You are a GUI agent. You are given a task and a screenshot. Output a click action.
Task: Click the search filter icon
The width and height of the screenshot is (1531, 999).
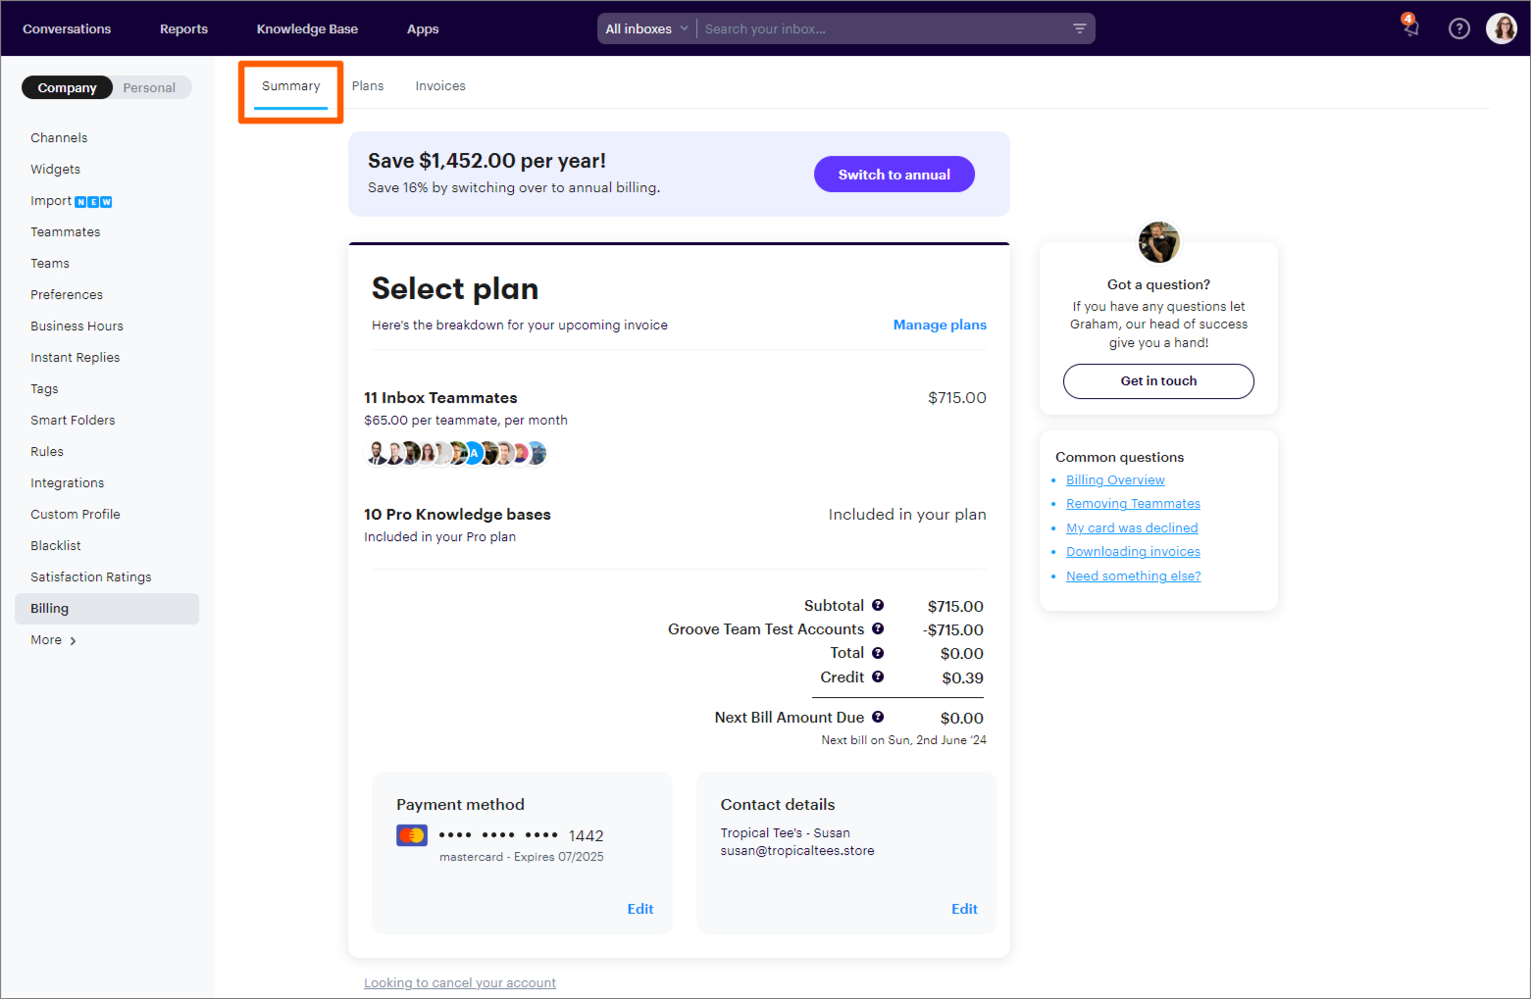click(1079, 28)
